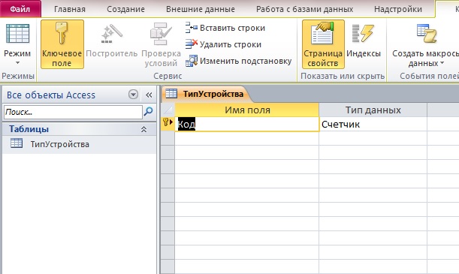
Task: Open the Файл menu
Action: tap(20, 9)
